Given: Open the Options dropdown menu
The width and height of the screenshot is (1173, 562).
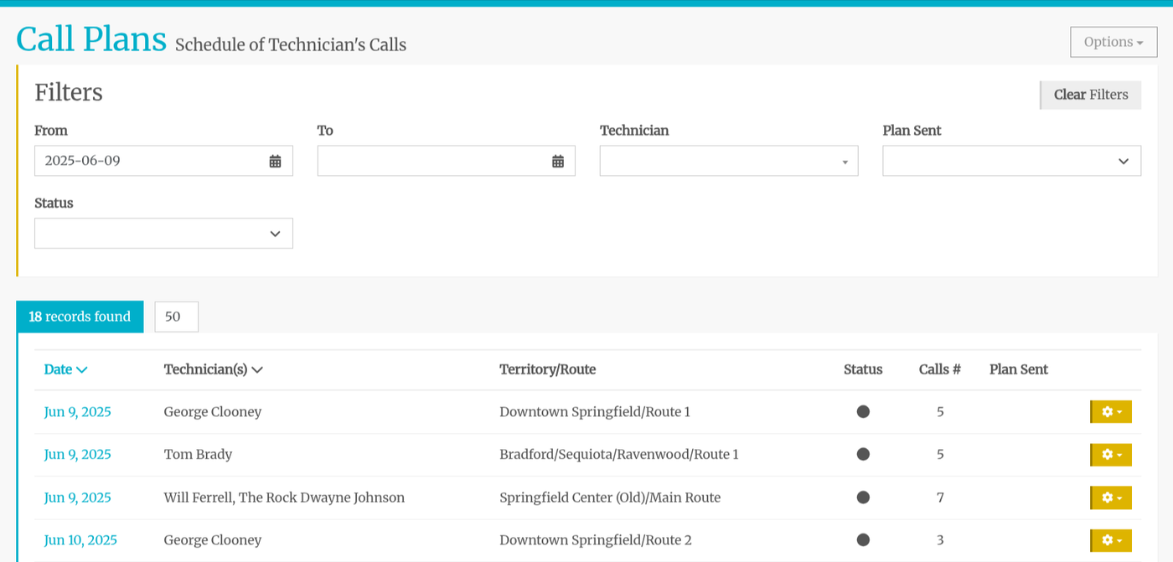Looking at the screenshot, I should click(x=1113, y=42).
